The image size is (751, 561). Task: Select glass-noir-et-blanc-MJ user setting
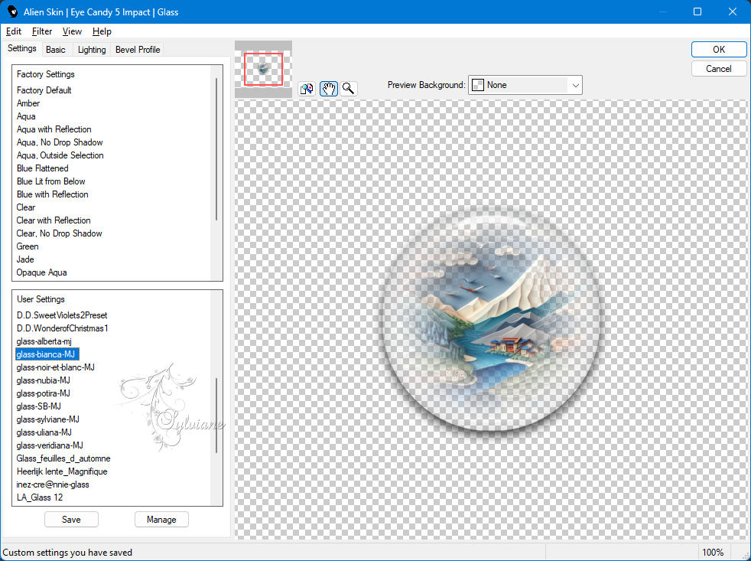(x=55, y=367)
